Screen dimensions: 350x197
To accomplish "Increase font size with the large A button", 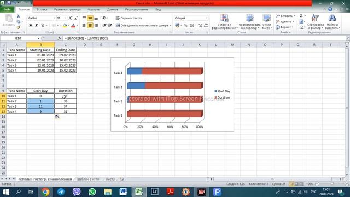I will [71, 18].
